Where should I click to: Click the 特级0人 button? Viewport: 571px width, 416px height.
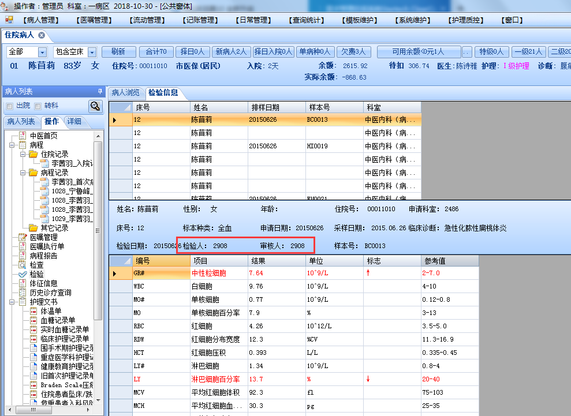(x=491, y=52)
